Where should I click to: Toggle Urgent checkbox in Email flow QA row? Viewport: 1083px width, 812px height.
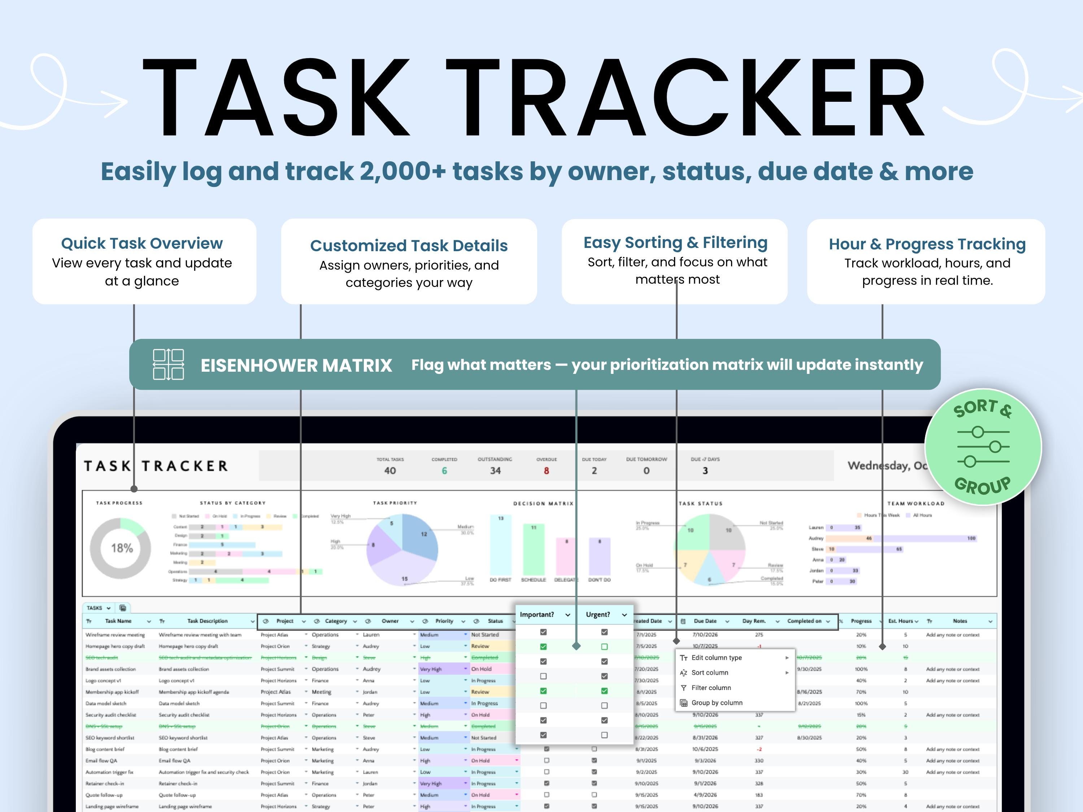click(594, 761)
